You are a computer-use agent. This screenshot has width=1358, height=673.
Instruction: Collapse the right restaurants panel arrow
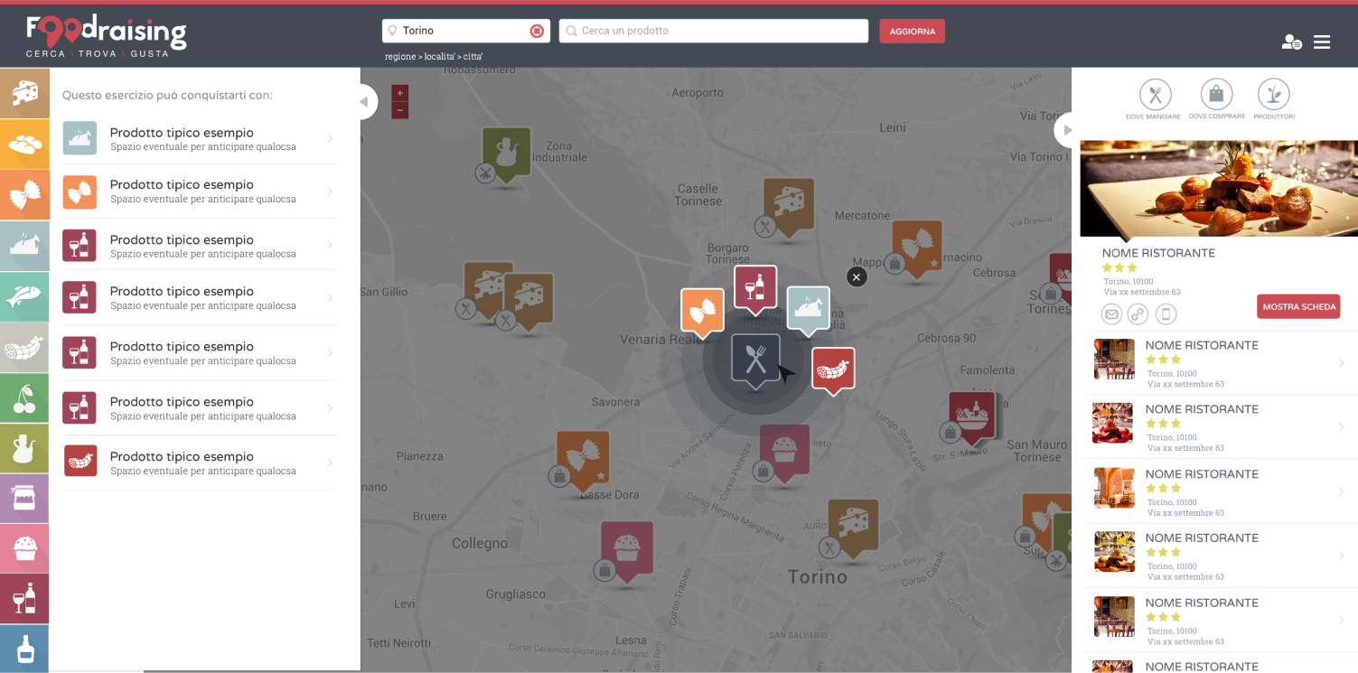tap(1067, 130)
